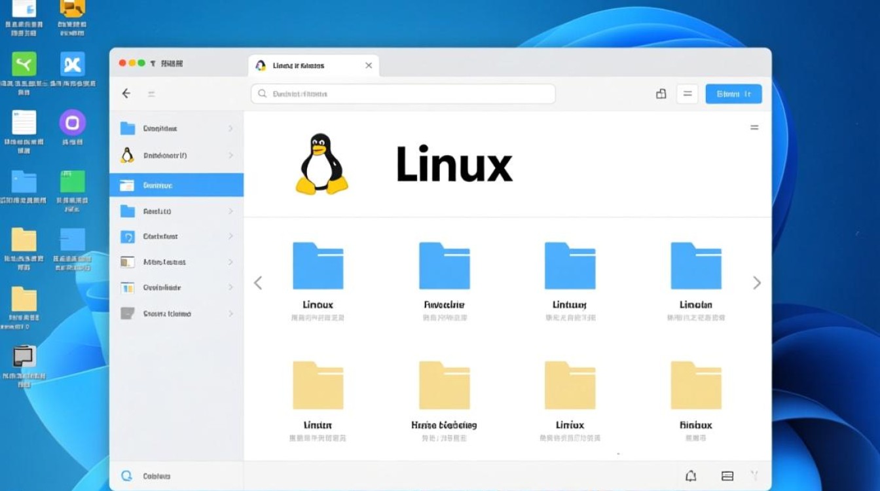The width and height of the screenshot is (880, 491).
Task: Open notifications via the bell icon
Action: pos(691,476)
